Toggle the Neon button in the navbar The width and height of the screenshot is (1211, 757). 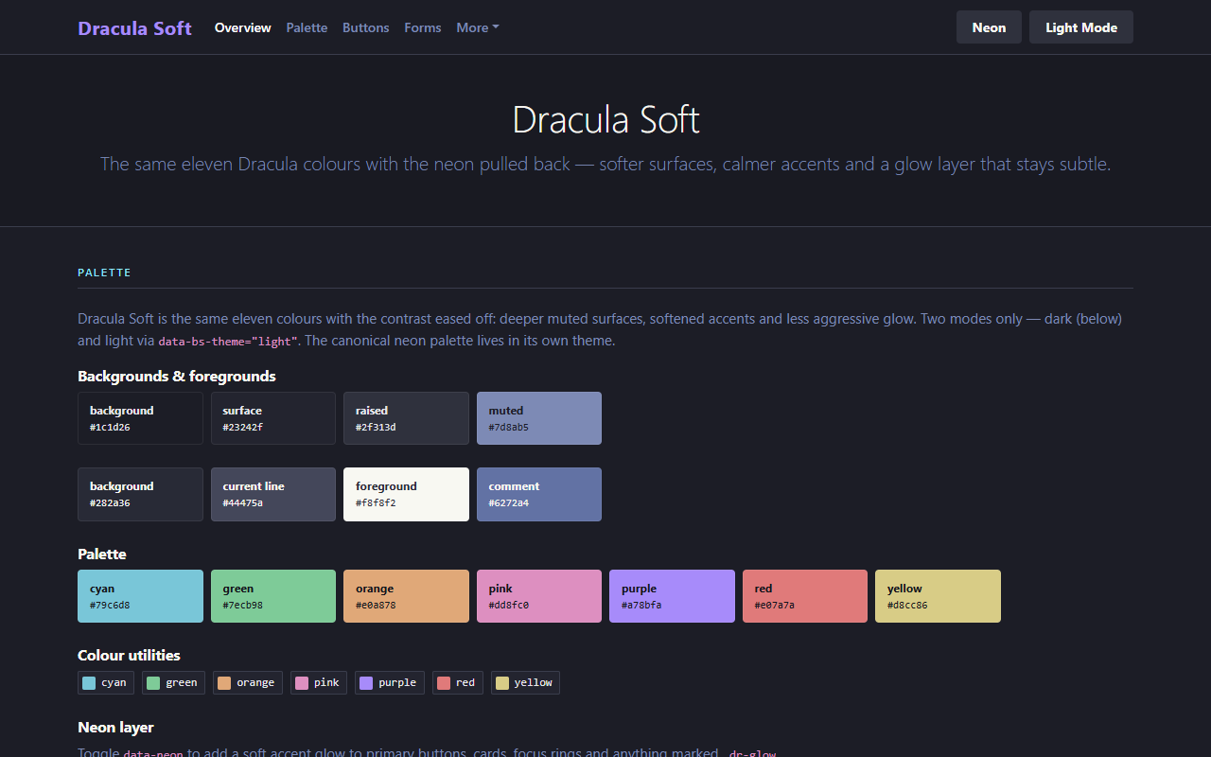point(989,27)
